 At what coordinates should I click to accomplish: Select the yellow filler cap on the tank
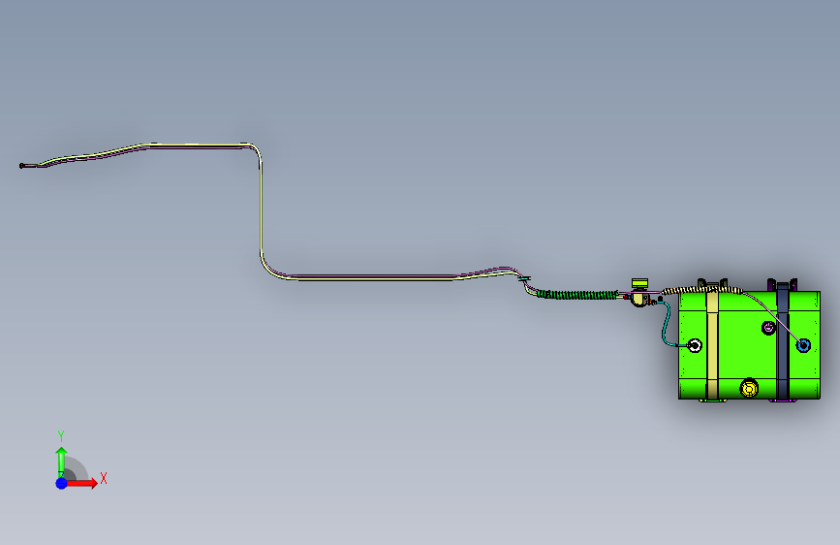tap(749, 387)
